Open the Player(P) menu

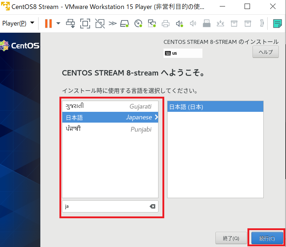[x=18, y=23]
